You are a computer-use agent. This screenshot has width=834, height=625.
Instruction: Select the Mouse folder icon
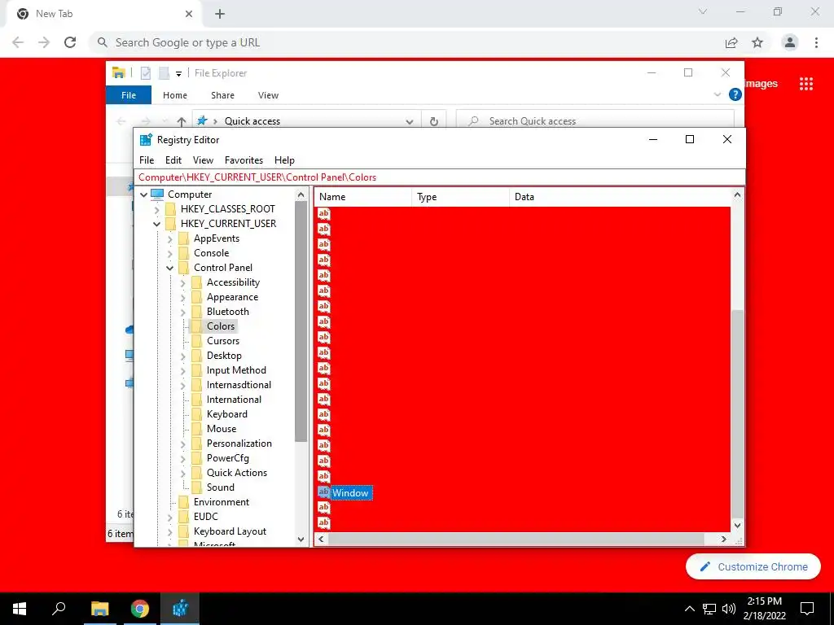197,428
